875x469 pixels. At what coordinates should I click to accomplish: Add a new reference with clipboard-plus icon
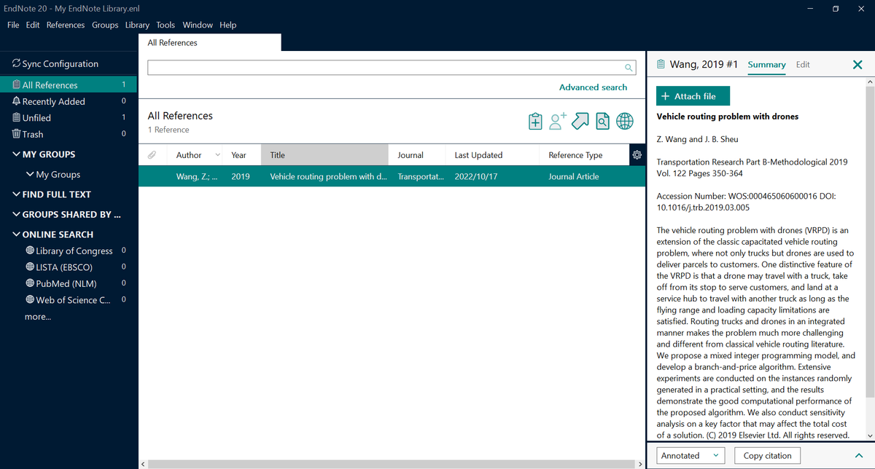[x=535, y=122]
